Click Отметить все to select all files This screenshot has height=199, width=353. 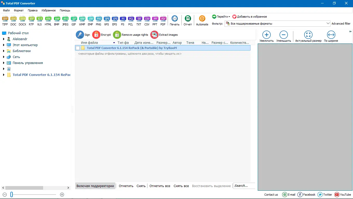coord(160,186)
